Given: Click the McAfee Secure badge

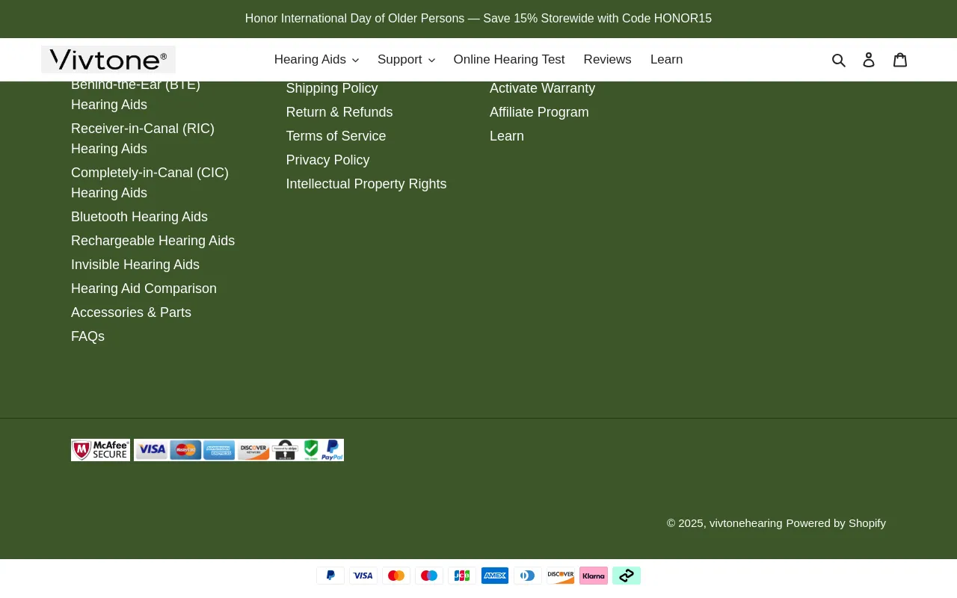Looking at the screenshot, I should [100, 449].
